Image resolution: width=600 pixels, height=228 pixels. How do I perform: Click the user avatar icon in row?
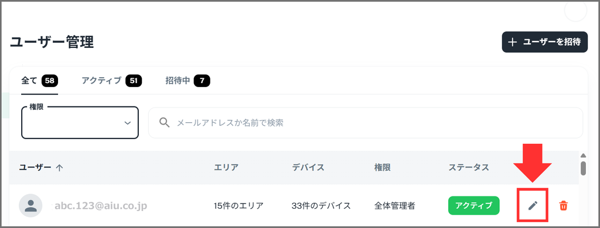30,205
